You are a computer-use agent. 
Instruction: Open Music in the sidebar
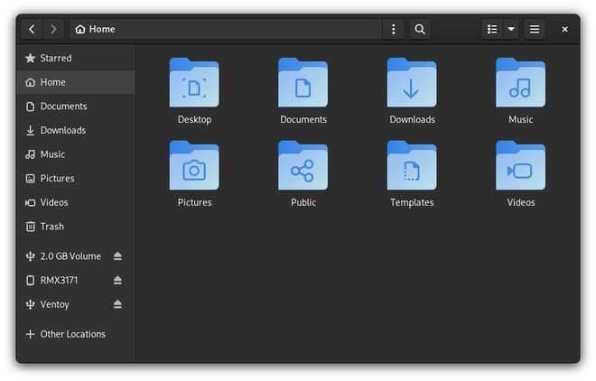76,154
